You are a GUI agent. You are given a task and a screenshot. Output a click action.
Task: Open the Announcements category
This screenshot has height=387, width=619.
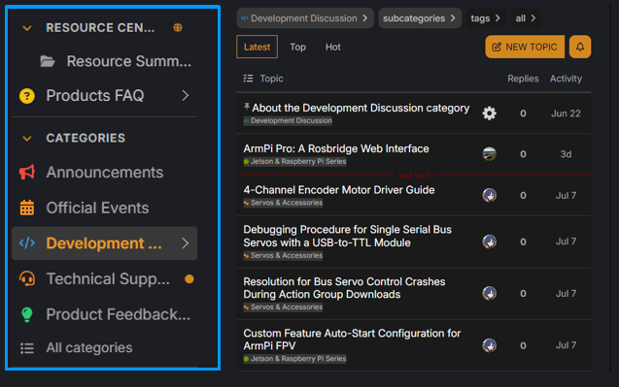(x=105, y=173)
